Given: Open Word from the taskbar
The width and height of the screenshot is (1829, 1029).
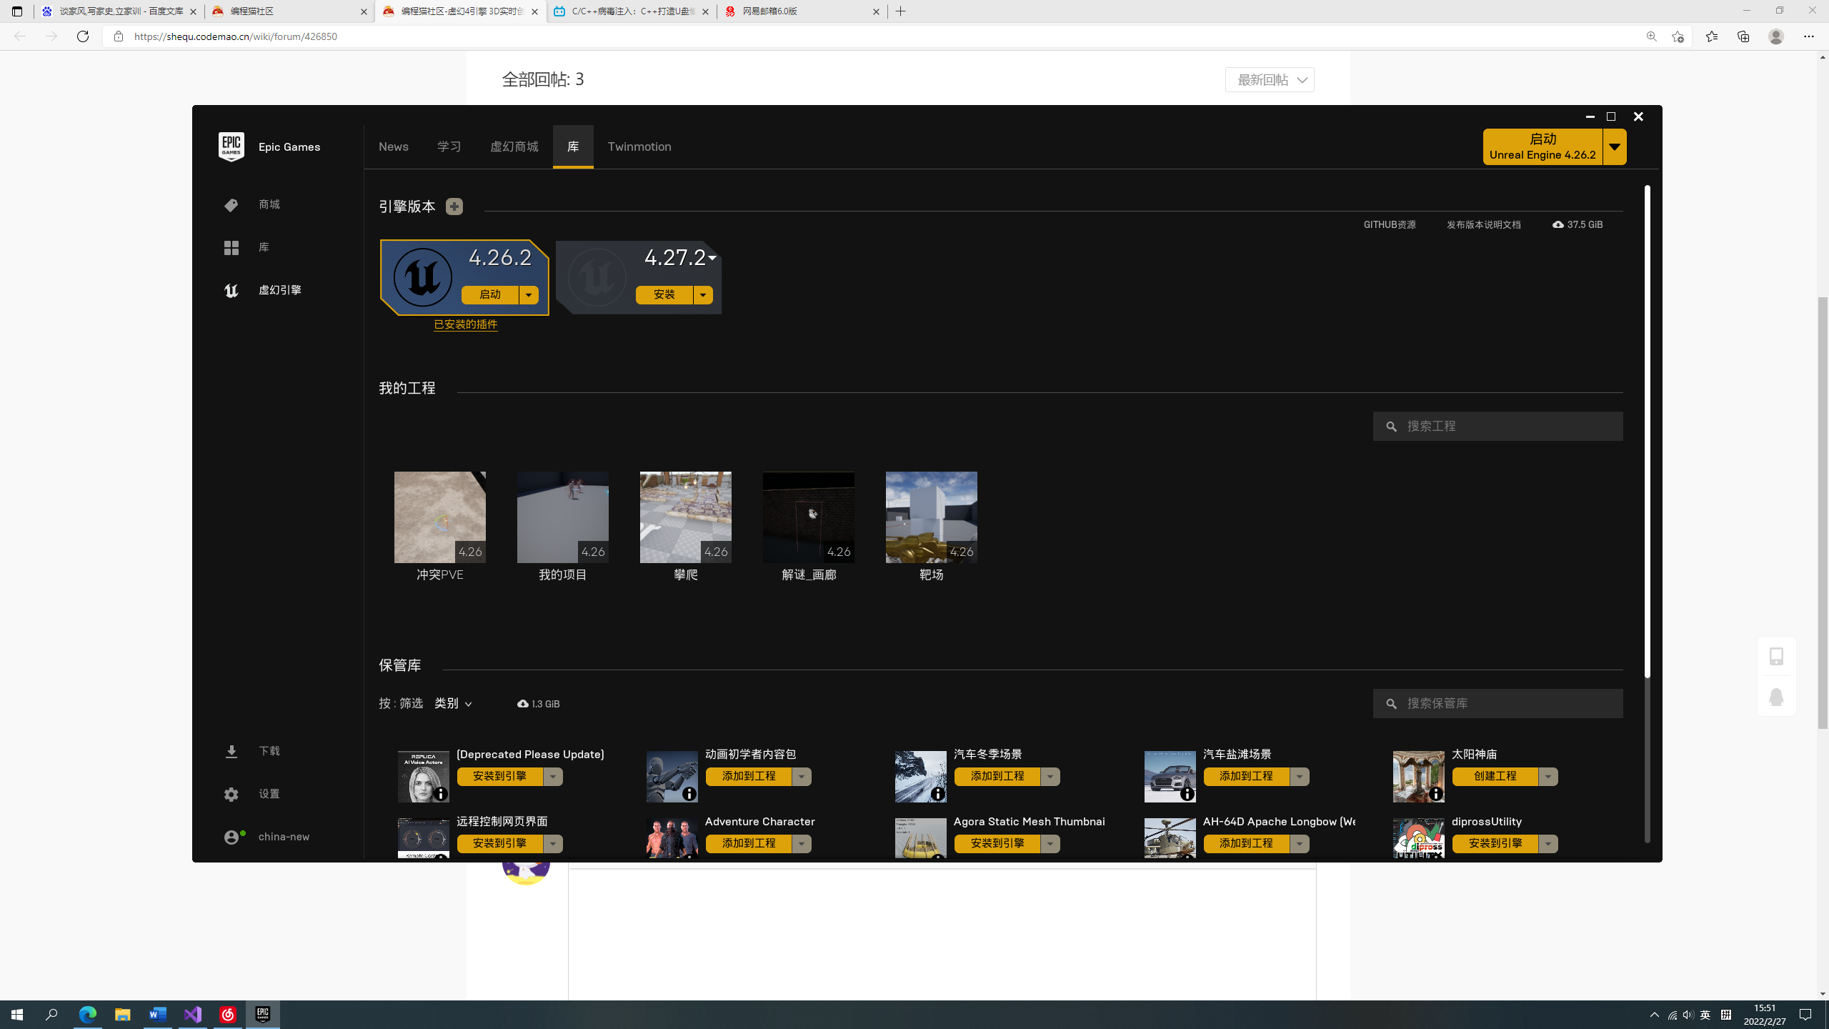Looking at the screenshot, I should pyautogui.click(x=158, y=1015).
